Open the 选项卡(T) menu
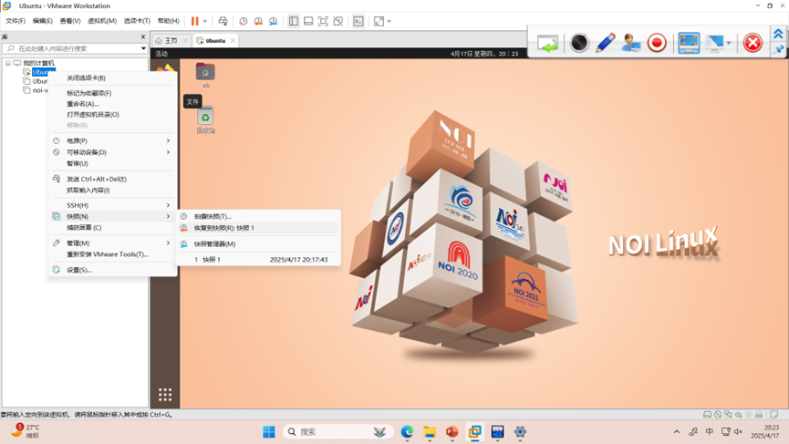This screenshot has width=789, height=444. click(137, 21)
